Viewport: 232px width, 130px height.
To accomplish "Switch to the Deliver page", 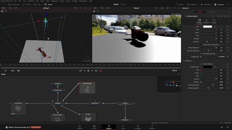I will tap(152, 127).
